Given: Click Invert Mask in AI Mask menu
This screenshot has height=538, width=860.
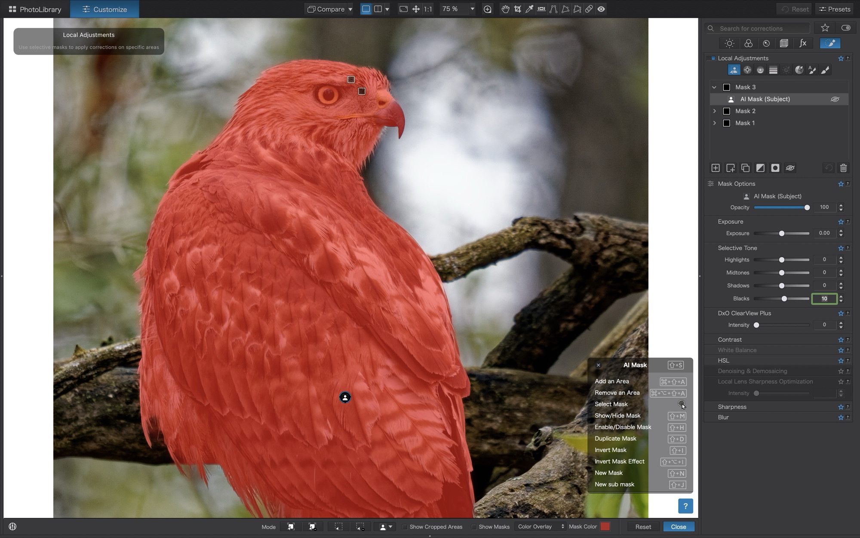Looking at the screenshot, I should [610, 450].
